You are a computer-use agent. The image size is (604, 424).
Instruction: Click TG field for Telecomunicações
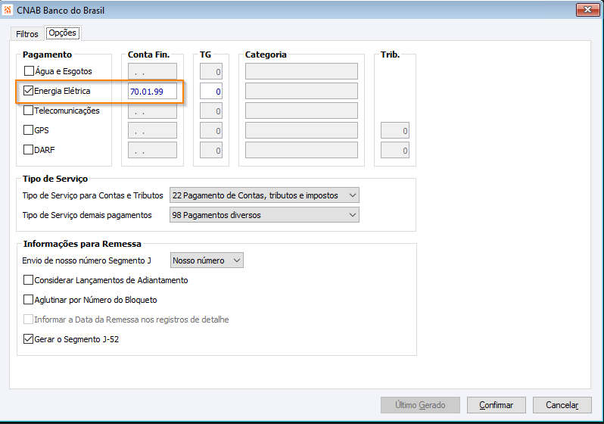(211, 111)
